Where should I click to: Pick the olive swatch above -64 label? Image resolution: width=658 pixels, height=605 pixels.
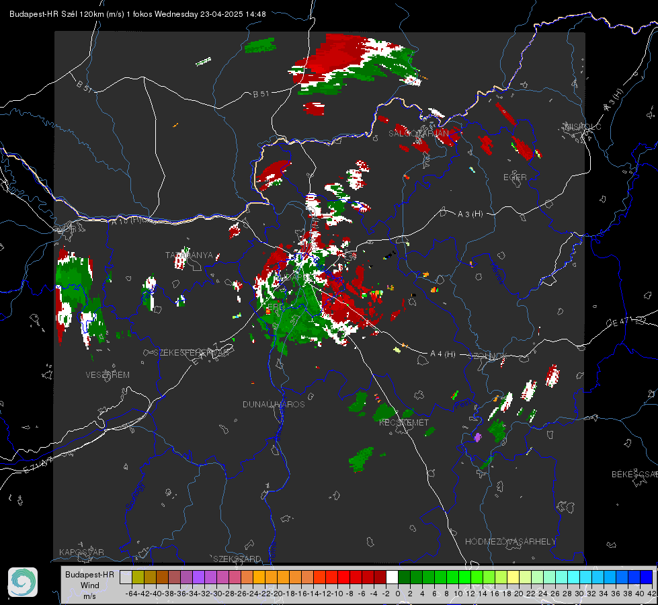coord(138,577)
